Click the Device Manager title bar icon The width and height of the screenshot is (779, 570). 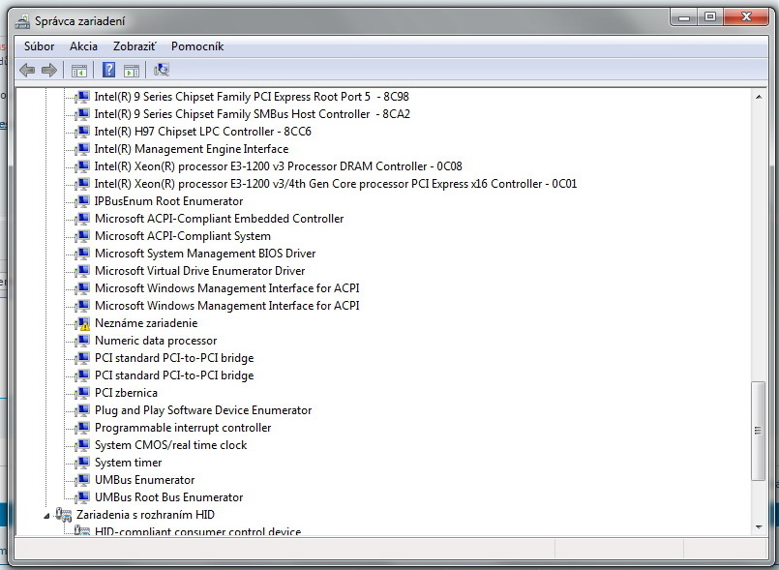pyautogui.click(x=22, y=21)
